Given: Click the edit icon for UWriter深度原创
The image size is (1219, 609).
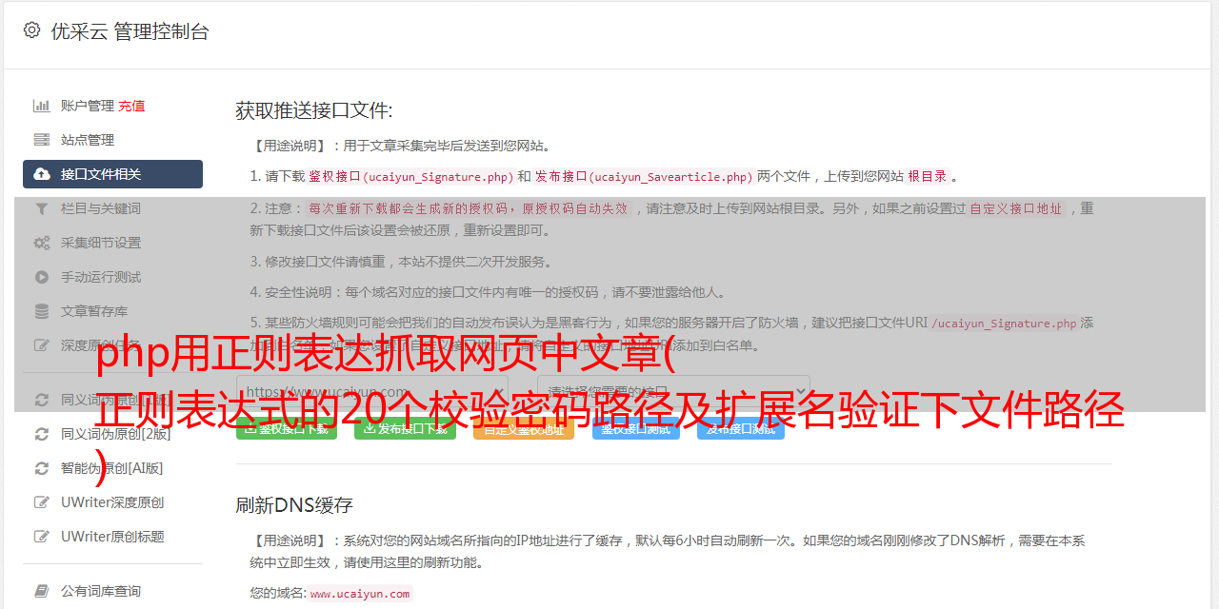Looking at the screenshot, I should click(x=42, y=502).
